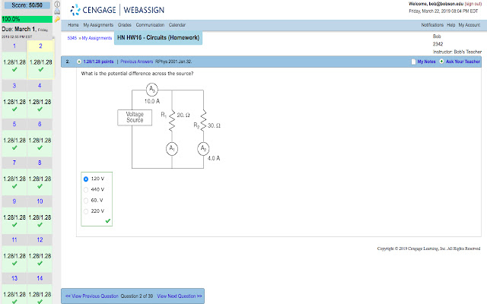Image resolution: width=487 pixels, height=304 pixels.
Task: Open the Communication menu
Action: (150, 25)
